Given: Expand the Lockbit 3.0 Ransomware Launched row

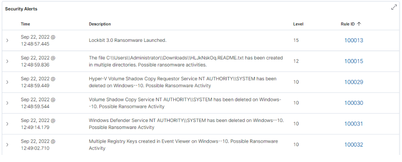Looking at the screenshot, I should click(x=7, y=40).
